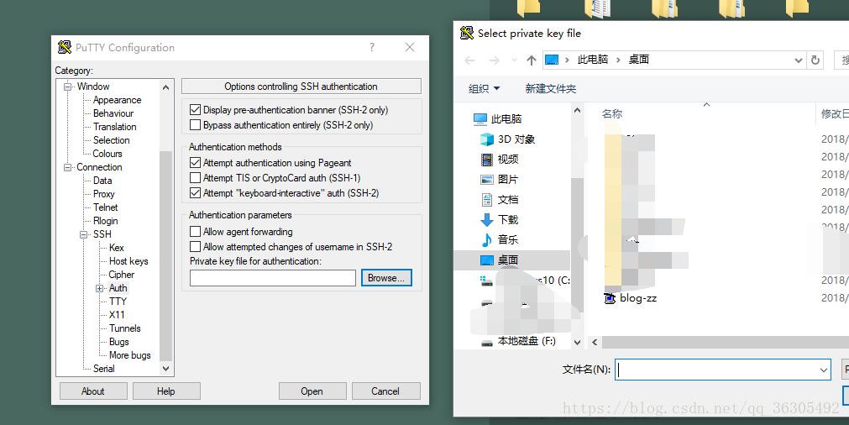
Task: Select X11 in category tree
Action: click(117, 315)
